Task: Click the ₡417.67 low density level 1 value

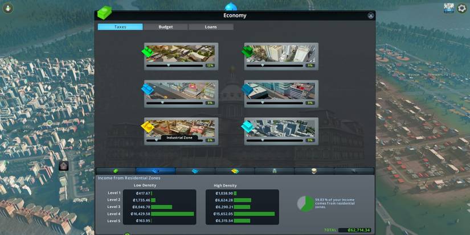Action: [142, 193]
